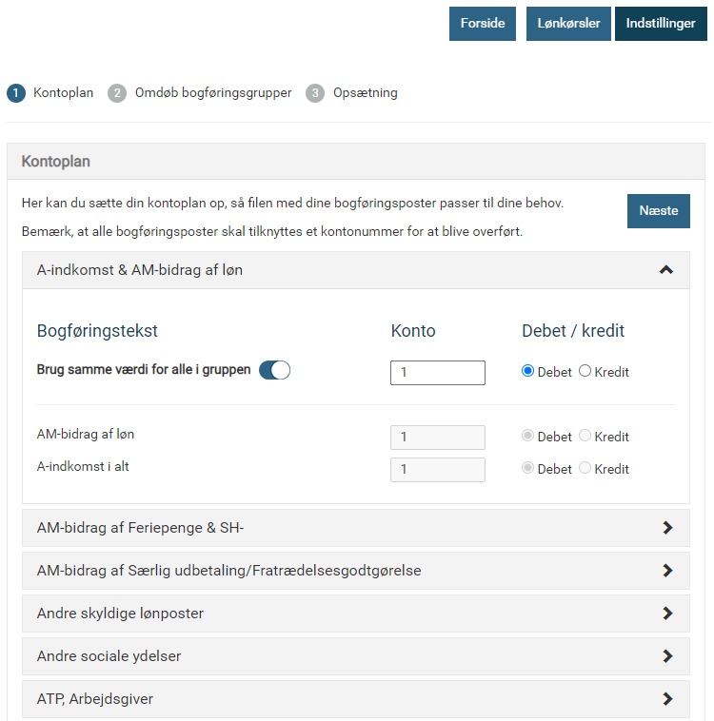Screen dimensions: 714x721
Task: Focus the group Konto input field
Action: click(438, 373)
